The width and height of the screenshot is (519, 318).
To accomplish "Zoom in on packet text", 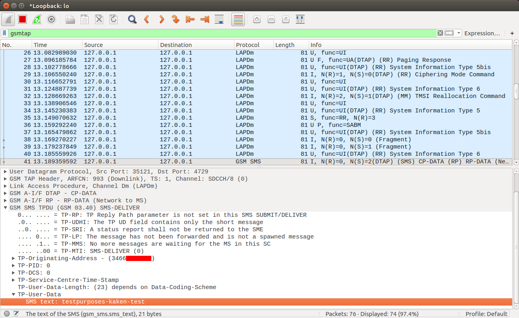I will (257, 19).
